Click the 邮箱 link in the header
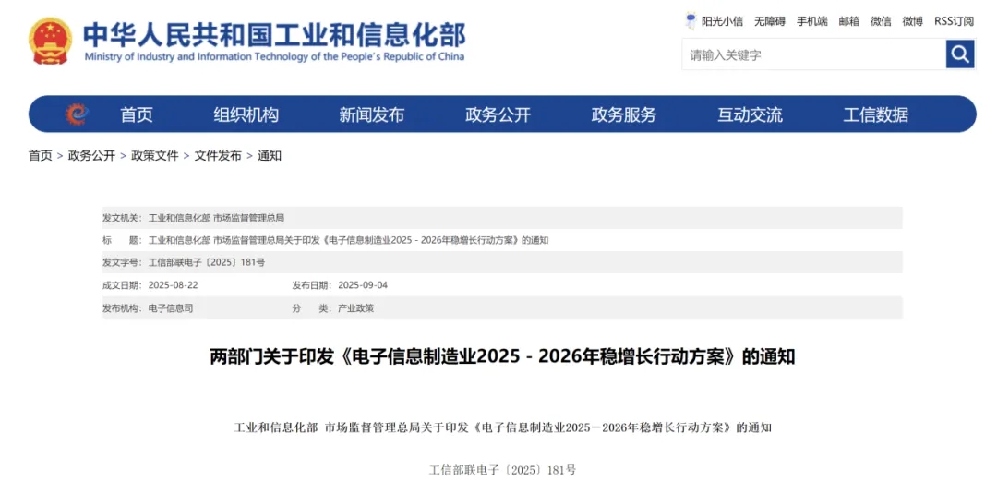The height and width of the screenshot is (493, 997). pos(849,21)
